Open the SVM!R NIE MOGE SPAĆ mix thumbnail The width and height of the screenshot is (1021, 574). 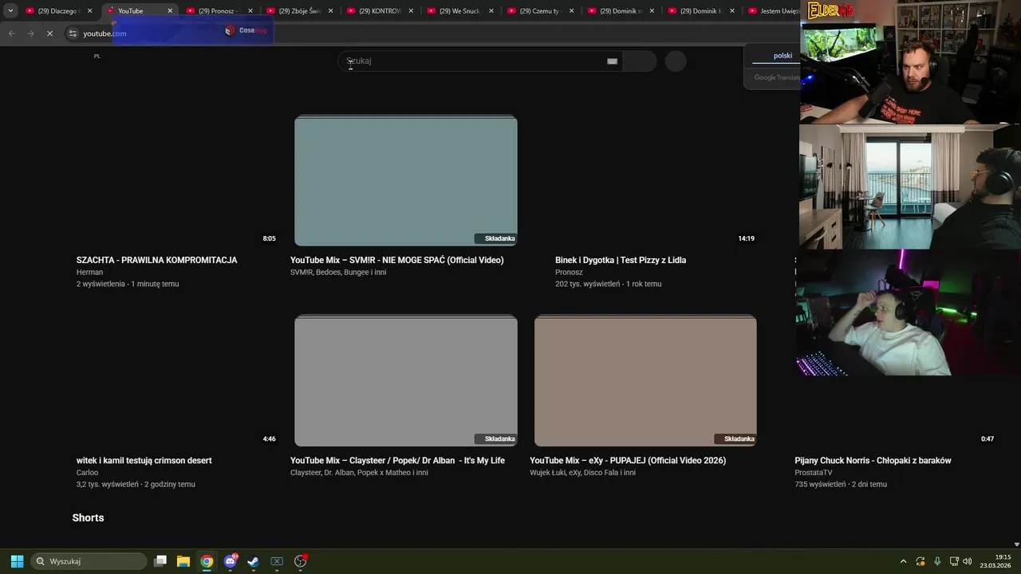pos(406,181)
